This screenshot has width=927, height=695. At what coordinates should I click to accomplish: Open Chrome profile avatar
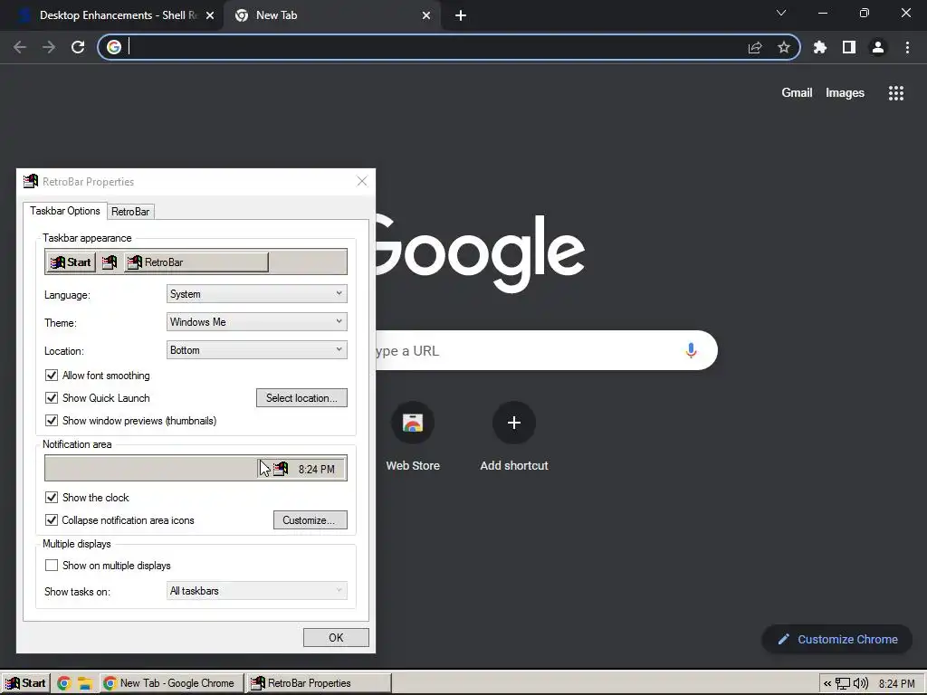pos(878,47)
